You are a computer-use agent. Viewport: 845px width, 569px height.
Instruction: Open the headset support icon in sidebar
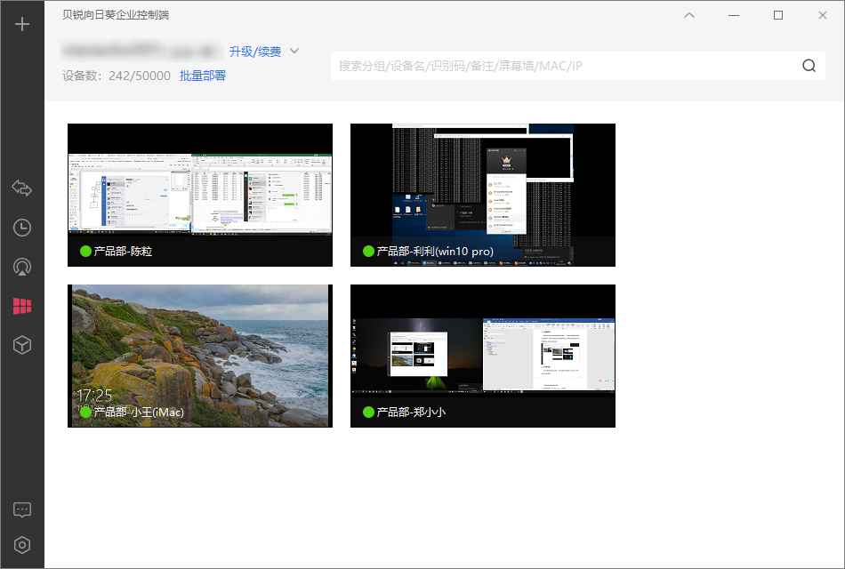coord(22,267)
